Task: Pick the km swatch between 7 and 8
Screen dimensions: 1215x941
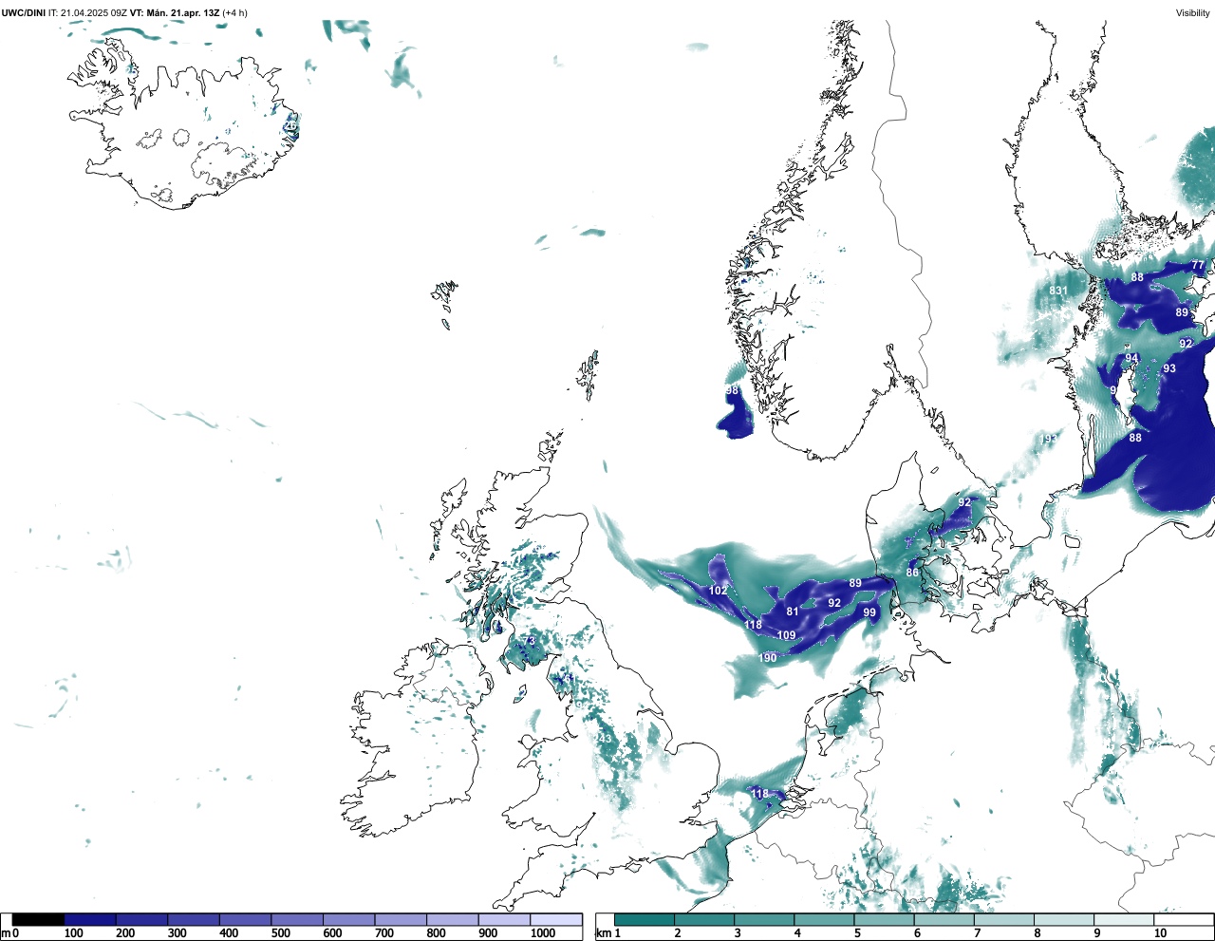Action: click(1004, 919)
